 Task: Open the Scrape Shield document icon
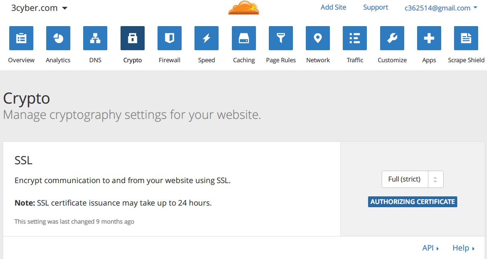tap(466, 38)
